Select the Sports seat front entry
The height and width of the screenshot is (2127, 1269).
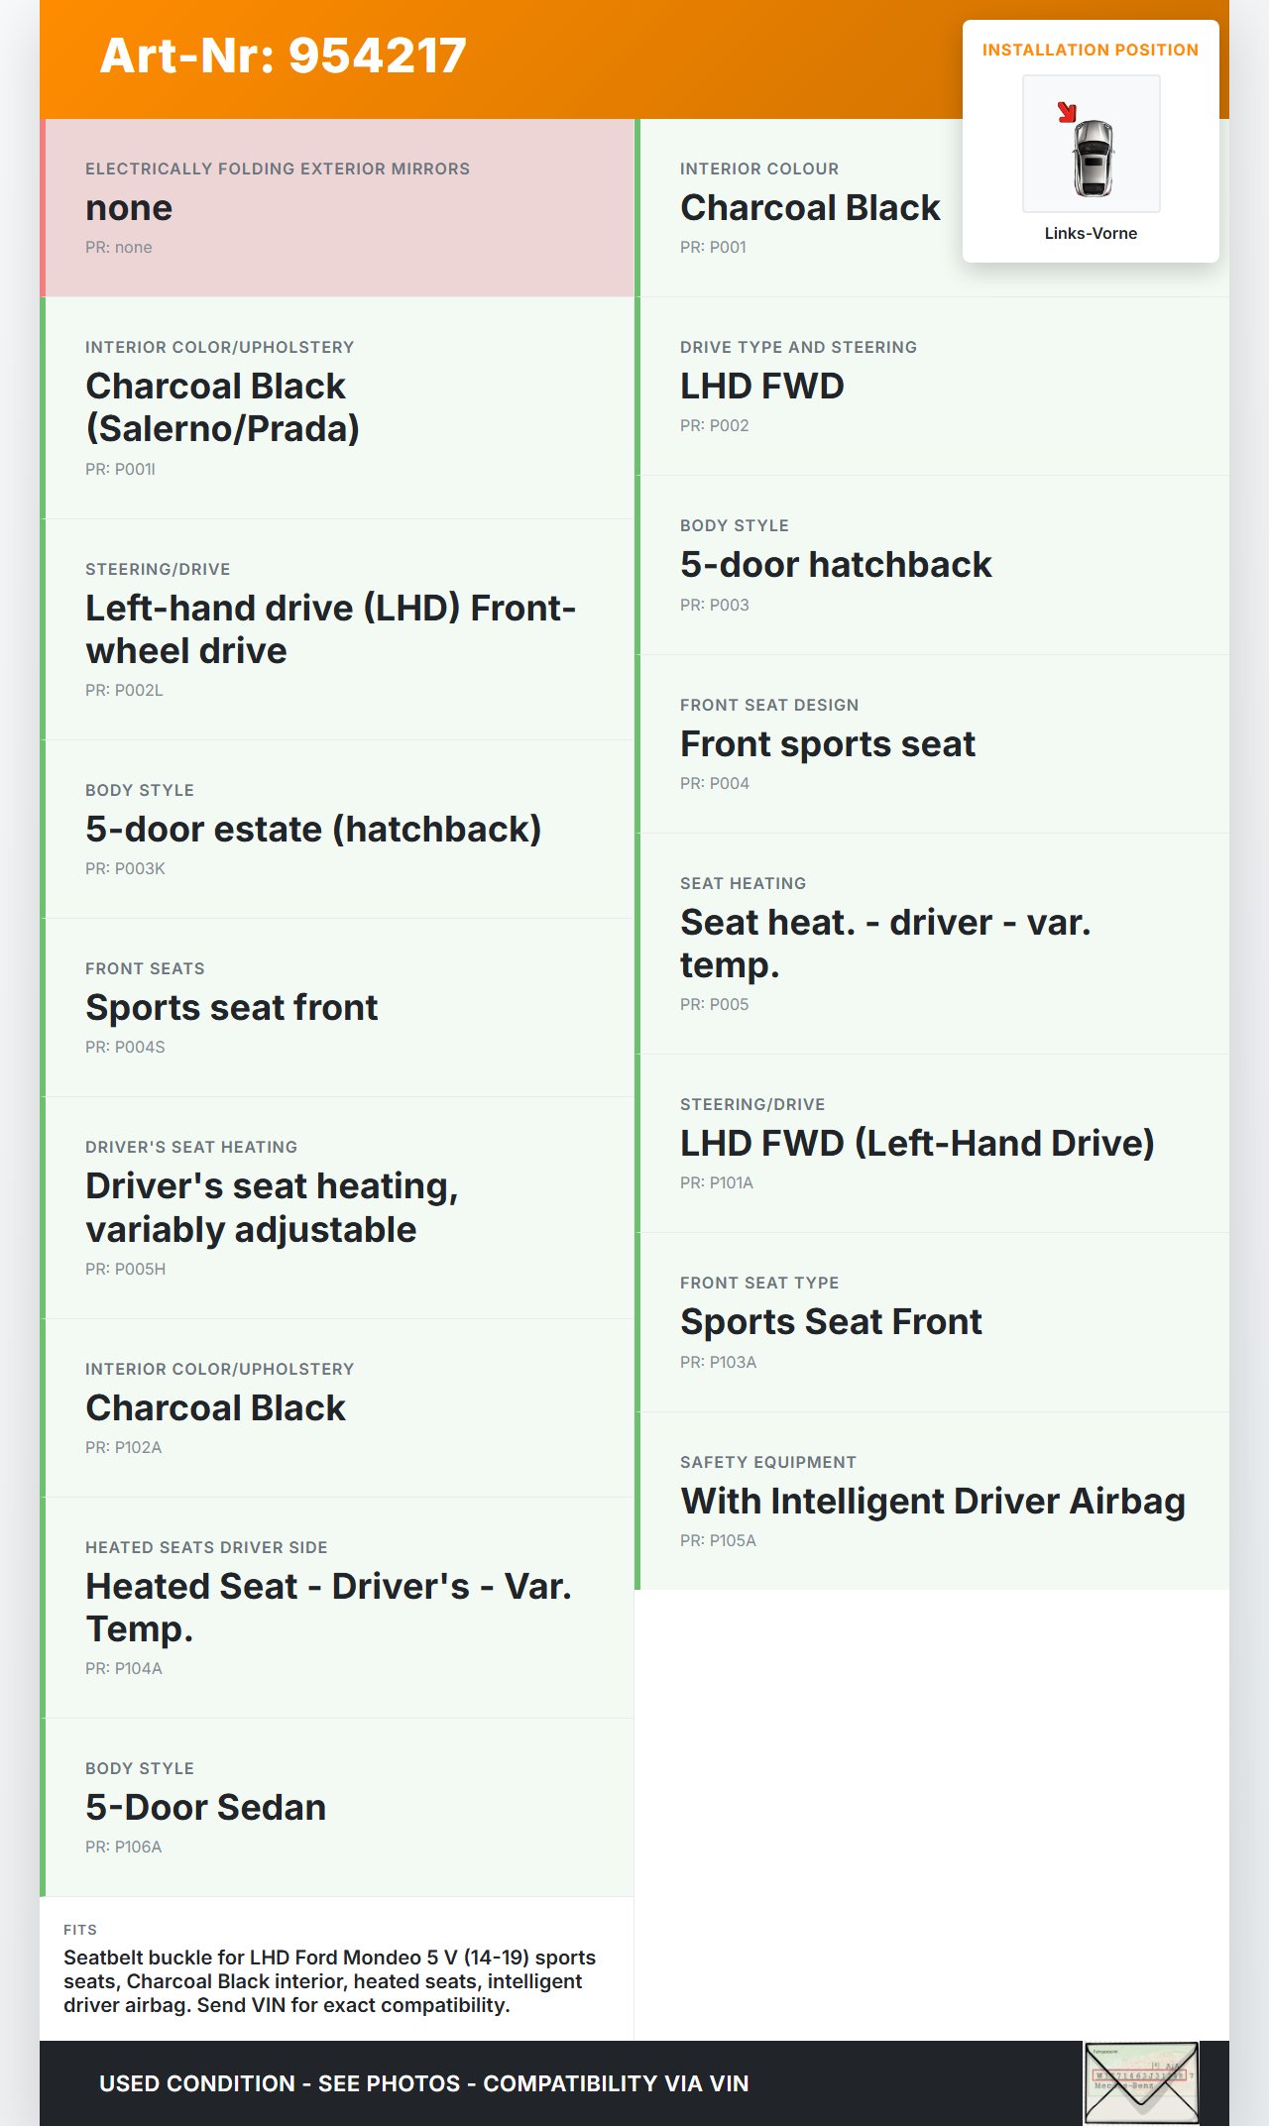point(231,1008)
